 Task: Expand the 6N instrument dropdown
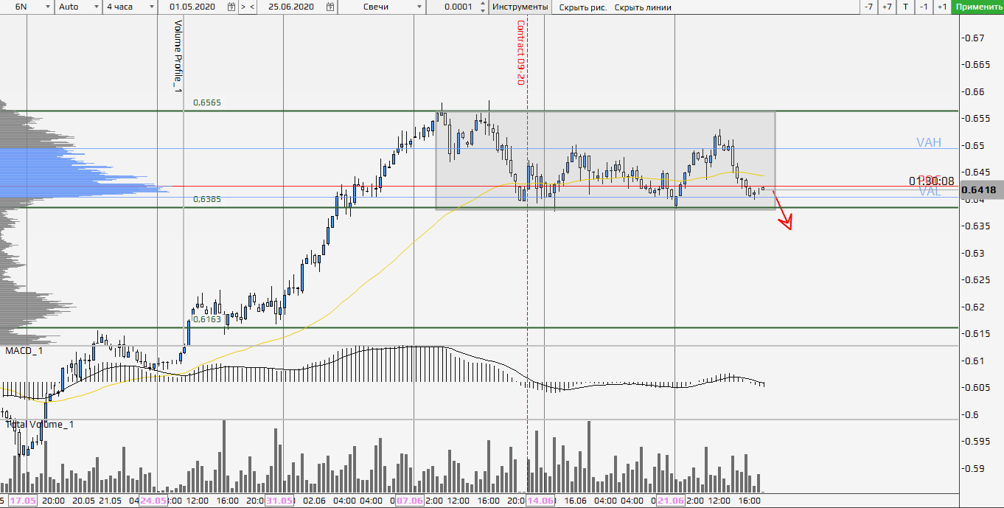[x=47, y=7]
